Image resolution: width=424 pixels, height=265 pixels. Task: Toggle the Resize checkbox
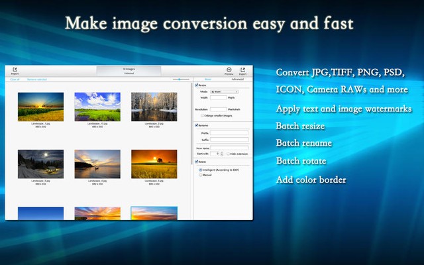197,85
